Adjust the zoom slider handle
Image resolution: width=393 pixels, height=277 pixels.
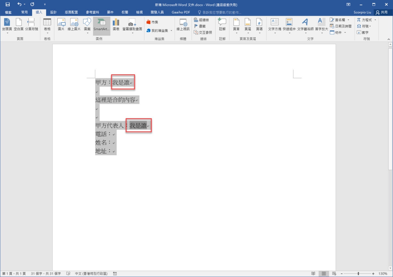pos(358,273)
